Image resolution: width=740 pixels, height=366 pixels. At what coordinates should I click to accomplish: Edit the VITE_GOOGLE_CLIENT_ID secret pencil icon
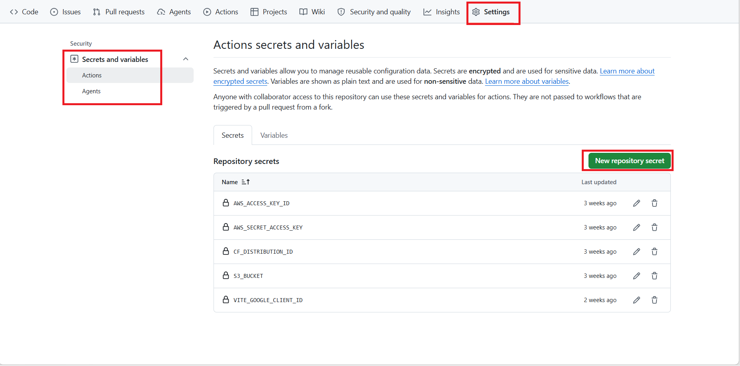(637, 300)
